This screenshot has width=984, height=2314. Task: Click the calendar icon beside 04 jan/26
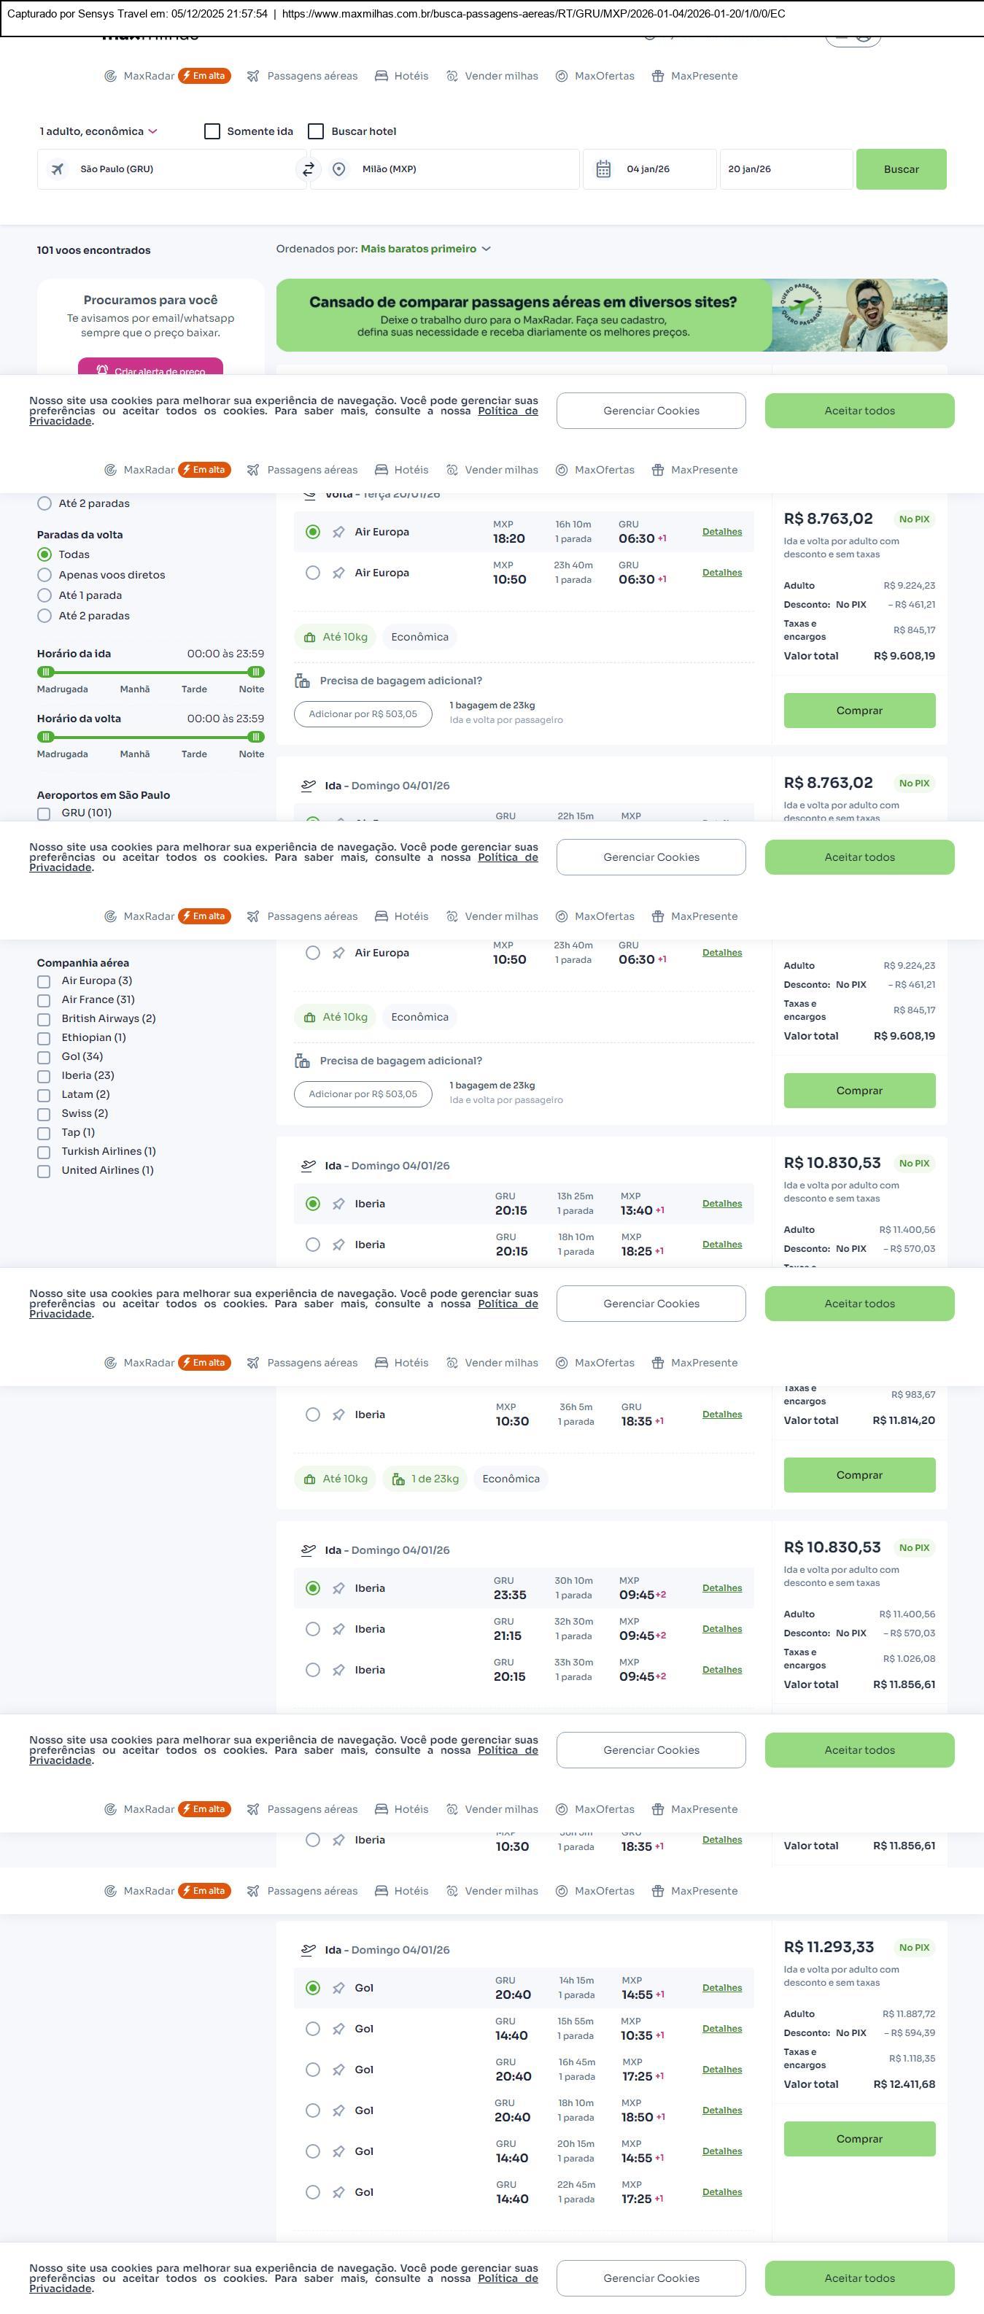(x=603, y=169)
